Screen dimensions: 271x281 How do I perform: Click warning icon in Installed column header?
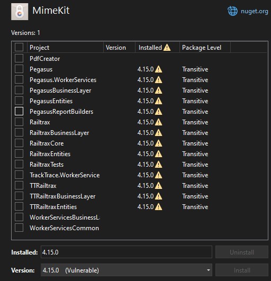coord(167,48)
